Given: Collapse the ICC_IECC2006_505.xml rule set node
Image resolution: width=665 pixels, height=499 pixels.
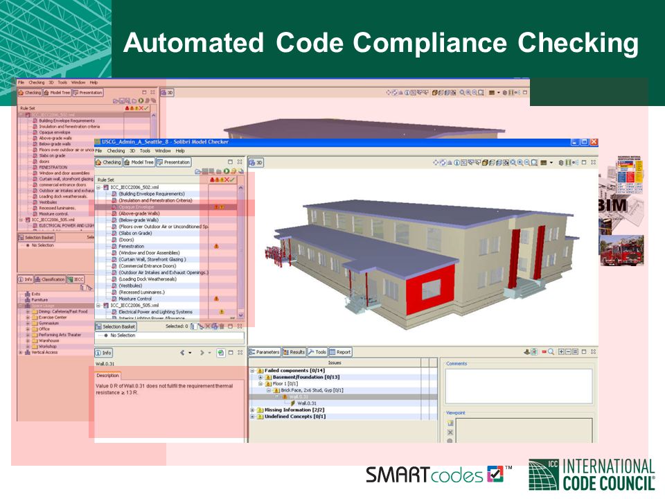Looking at the screenshot, I should 99,305.
